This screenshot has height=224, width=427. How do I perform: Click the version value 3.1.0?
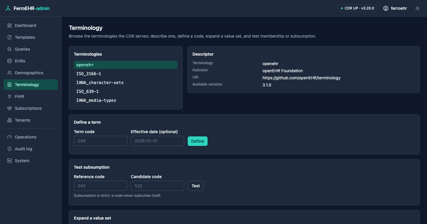[267, 85]
